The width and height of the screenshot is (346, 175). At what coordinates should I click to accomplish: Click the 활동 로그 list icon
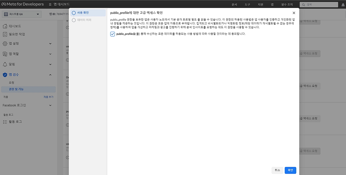(5, 122)
